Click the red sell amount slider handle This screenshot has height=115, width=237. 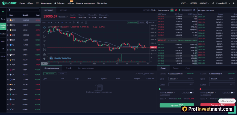(201, 89)
